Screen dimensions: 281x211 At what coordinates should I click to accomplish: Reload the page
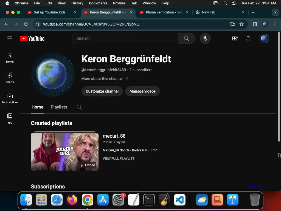click(26, 24)
